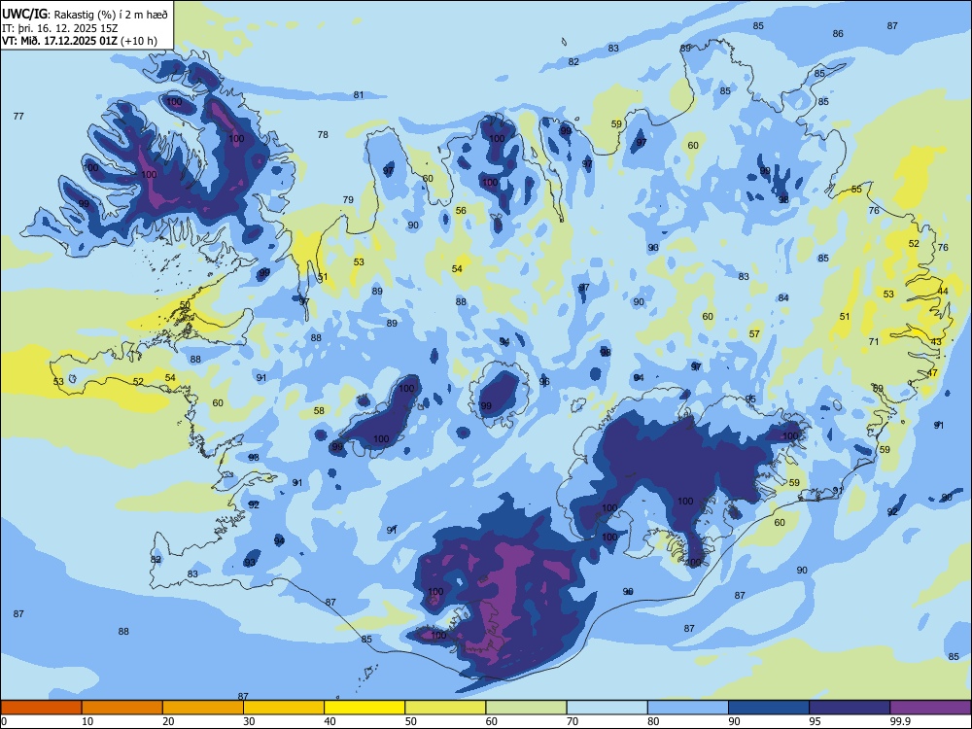This screenshot has height=729, width=972.
Task: Pick the 60–70% light green legend swatch
Action: [x=526, y=708]
